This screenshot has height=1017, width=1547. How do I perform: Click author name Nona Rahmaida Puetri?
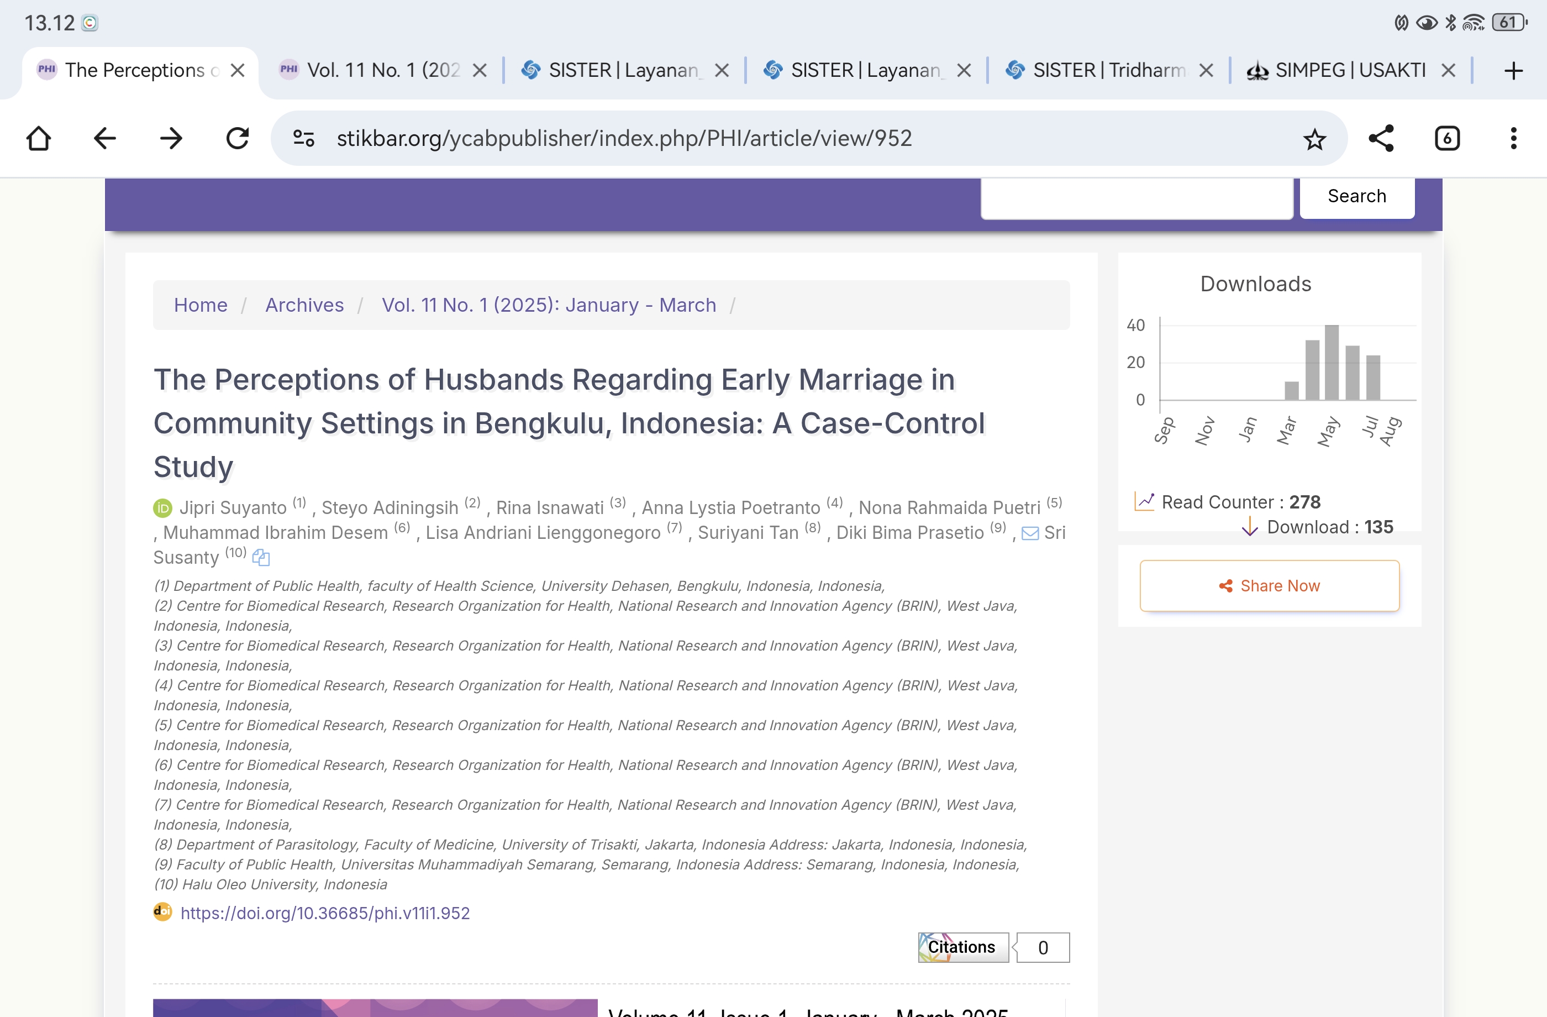click(949, 508)
